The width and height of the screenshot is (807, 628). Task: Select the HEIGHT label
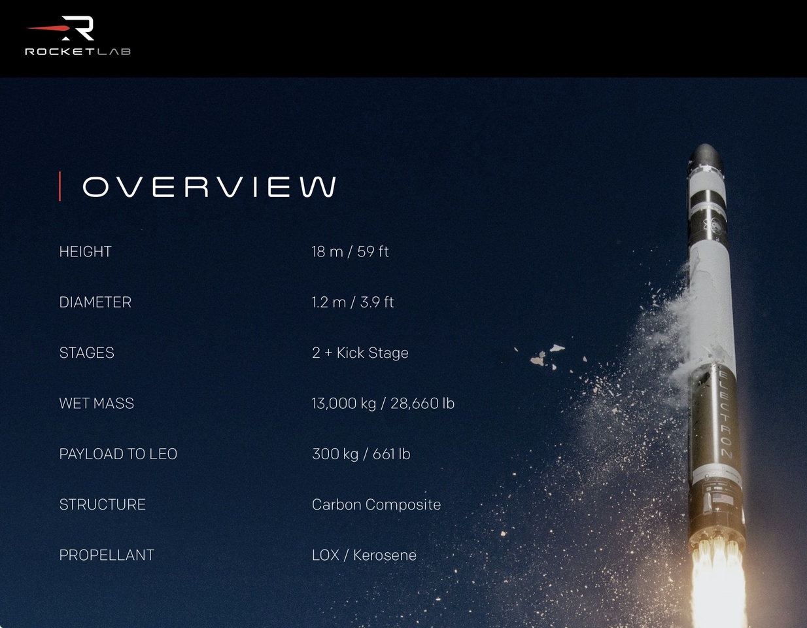86,252
